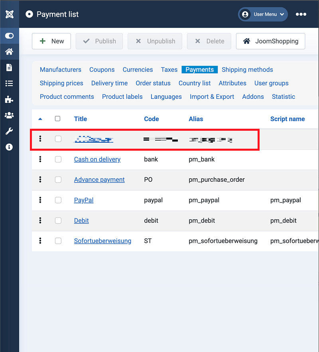
Task: Select the Home dashboard icon in sidebar
Action: point(10,51)
